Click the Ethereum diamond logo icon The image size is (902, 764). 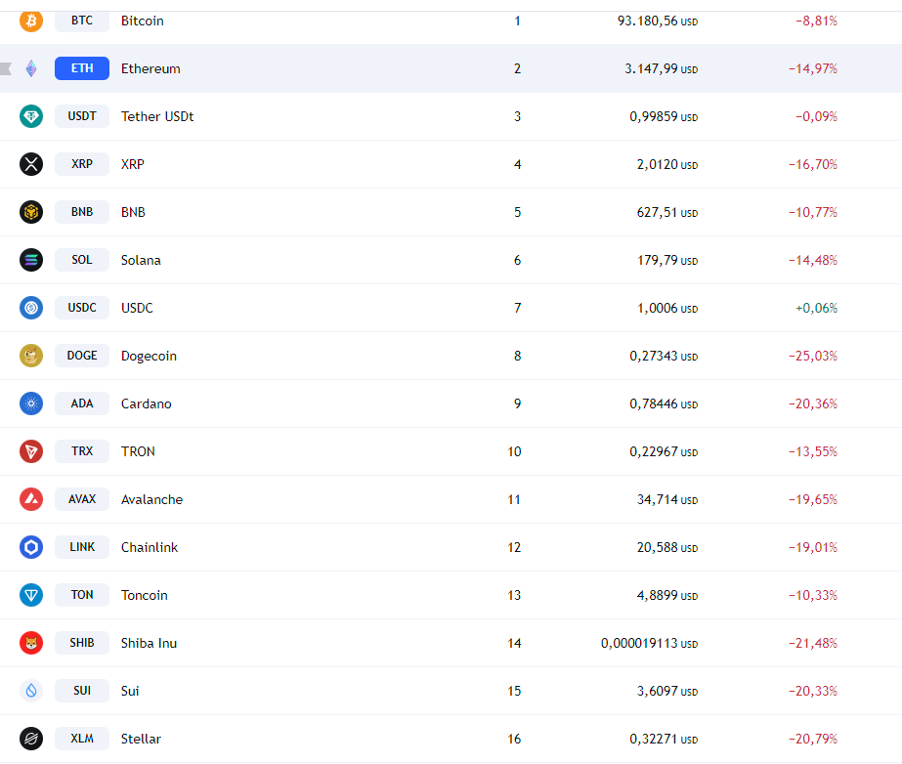point(31,68)
